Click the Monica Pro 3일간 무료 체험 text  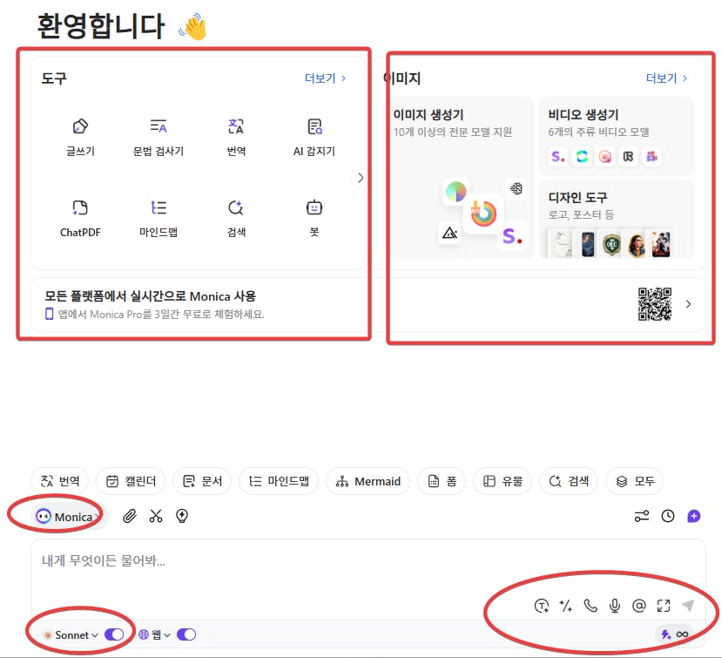click(x=161, y=315)
